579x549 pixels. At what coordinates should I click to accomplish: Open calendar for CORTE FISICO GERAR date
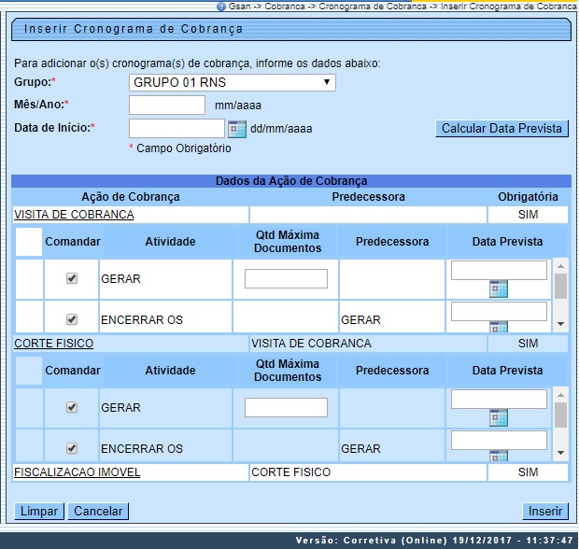click(499, 417)
